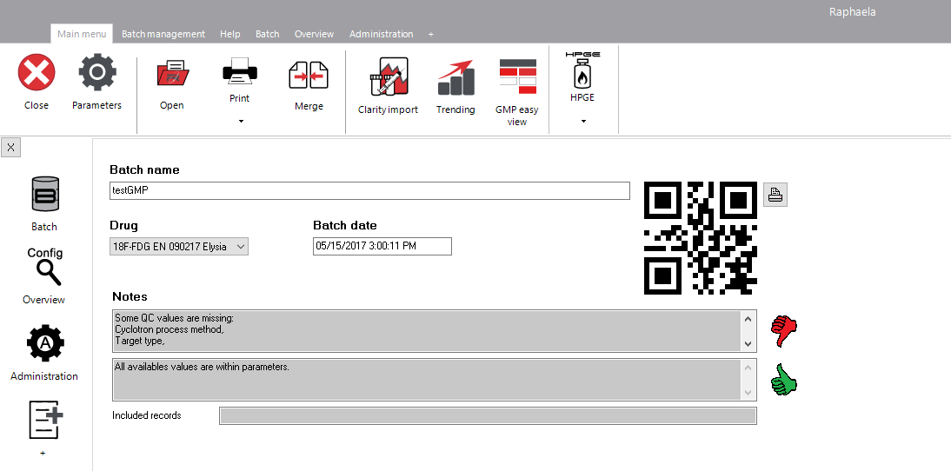Click the red Close icon in ribbon

pyautogui.click(x=37, y=73)
